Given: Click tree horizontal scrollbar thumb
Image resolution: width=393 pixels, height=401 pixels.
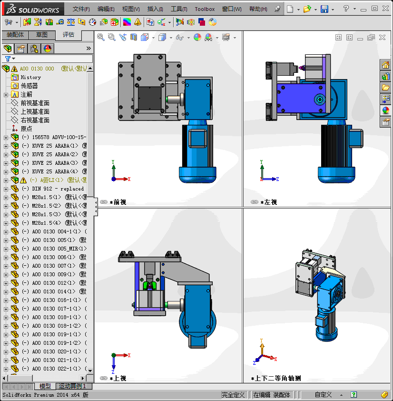Looking at the screenshot, I should [20, 378].
